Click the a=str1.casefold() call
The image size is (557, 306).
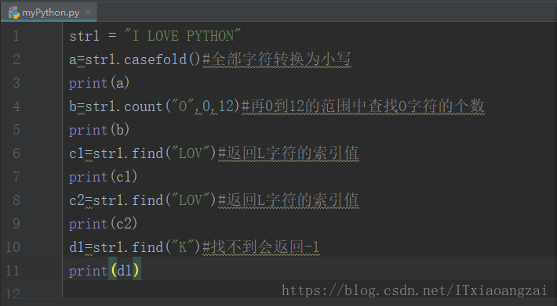(136, 59)
